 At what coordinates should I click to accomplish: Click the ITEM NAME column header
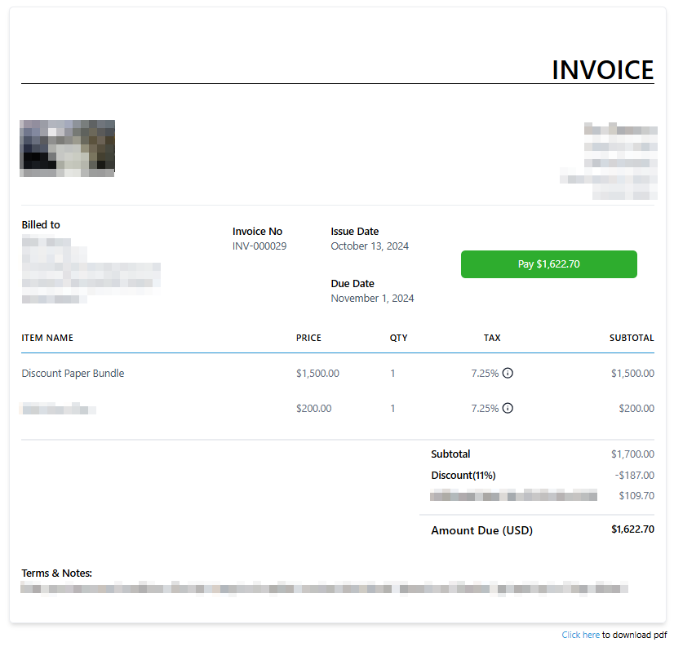click(47, 338)
